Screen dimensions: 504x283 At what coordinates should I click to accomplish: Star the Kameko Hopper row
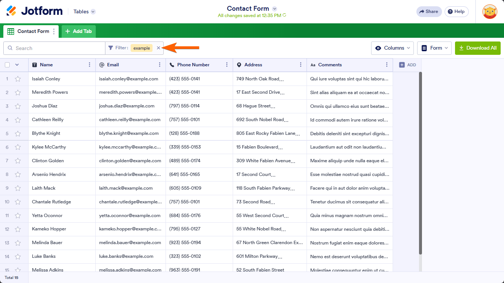[x=18, y=230]
